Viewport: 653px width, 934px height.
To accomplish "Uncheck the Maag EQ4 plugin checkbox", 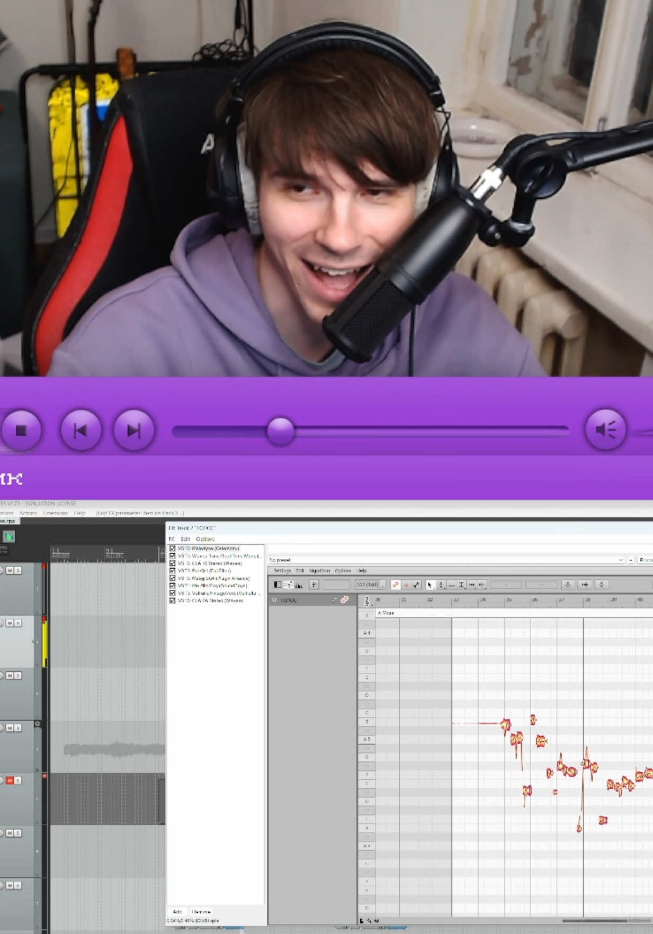I will click(172, 578).
